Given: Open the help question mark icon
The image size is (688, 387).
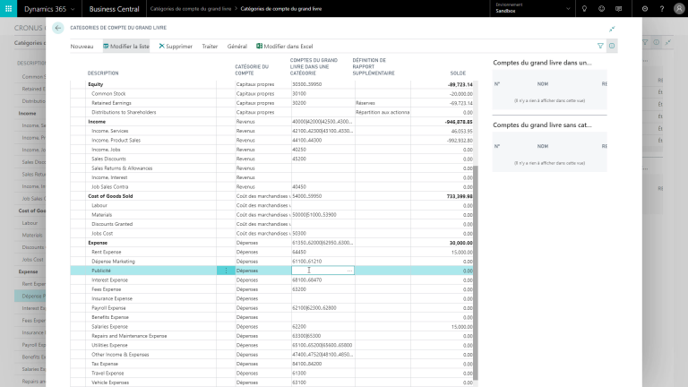Looking at the screenshot, I should coord(662,8).
